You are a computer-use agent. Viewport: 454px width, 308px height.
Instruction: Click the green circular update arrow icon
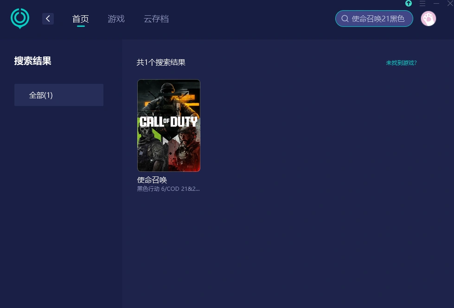409,3
